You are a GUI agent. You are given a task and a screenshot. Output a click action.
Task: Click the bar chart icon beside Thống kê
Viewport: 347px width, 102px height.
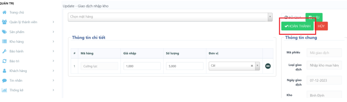tap(4, 90)
